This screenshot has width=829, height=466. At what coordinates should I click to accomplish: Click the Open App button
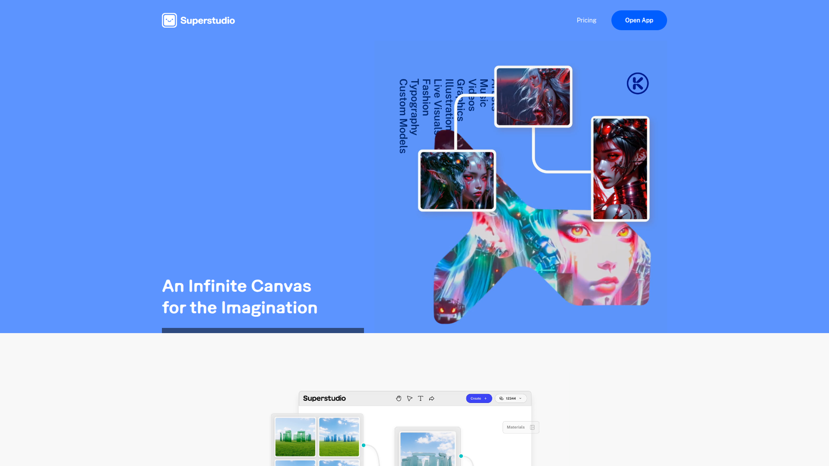pos(639,20)
